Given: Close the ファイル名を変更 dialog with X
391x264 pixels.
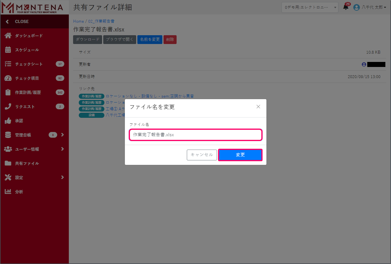Looking at the screenshot, I should [x=258, y=107].
